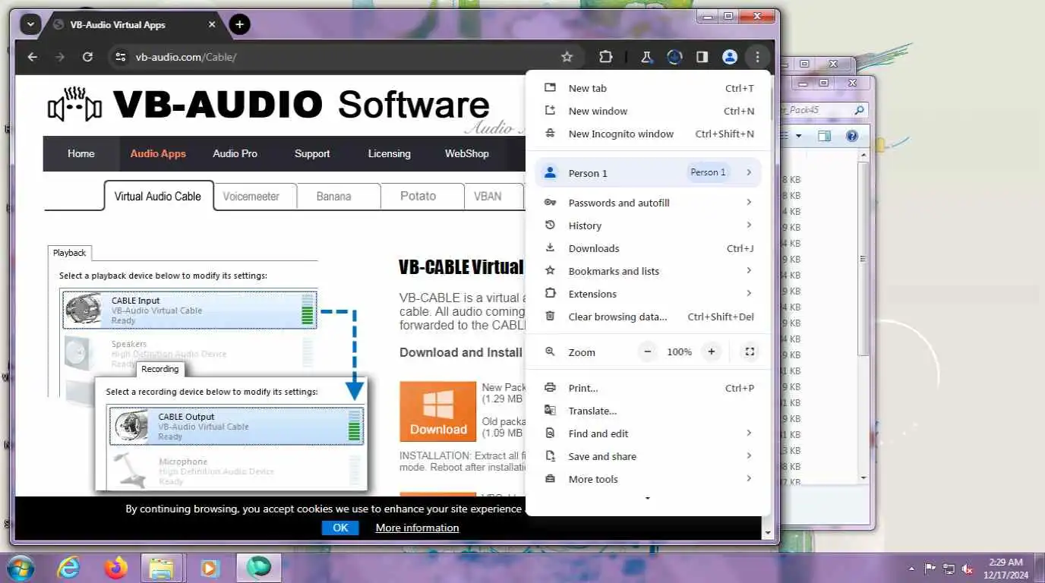Go back to the previous page
The height and width of the screenshot is (583, 1045).
[32, 57]
